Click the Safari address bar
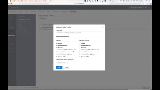 point(79,3)
